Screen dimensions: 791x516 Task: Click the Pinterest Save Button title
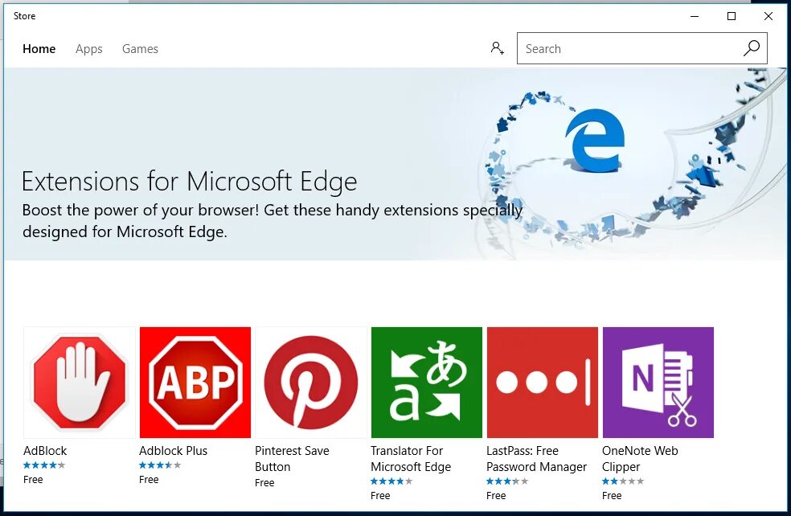(x=292, y=458)
